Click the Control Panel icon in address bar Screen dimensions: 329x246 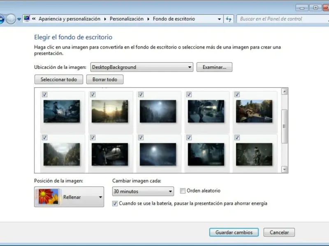coord(27,18)
